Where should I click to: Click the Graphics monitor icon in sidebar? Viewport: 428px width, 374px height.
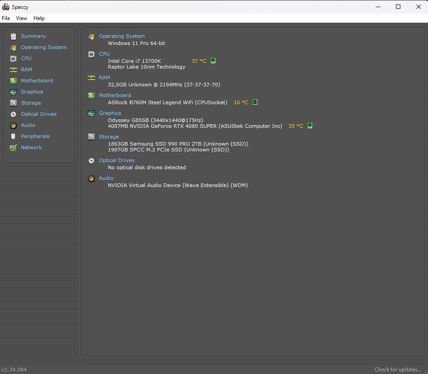tap(13, 92)
